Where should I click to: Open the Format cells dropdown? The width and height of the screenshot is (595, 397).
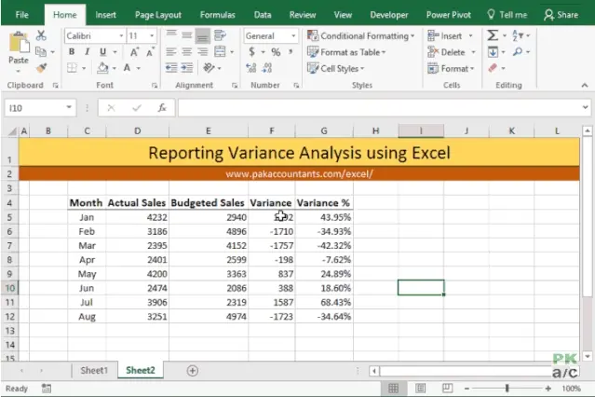point(451,68)
